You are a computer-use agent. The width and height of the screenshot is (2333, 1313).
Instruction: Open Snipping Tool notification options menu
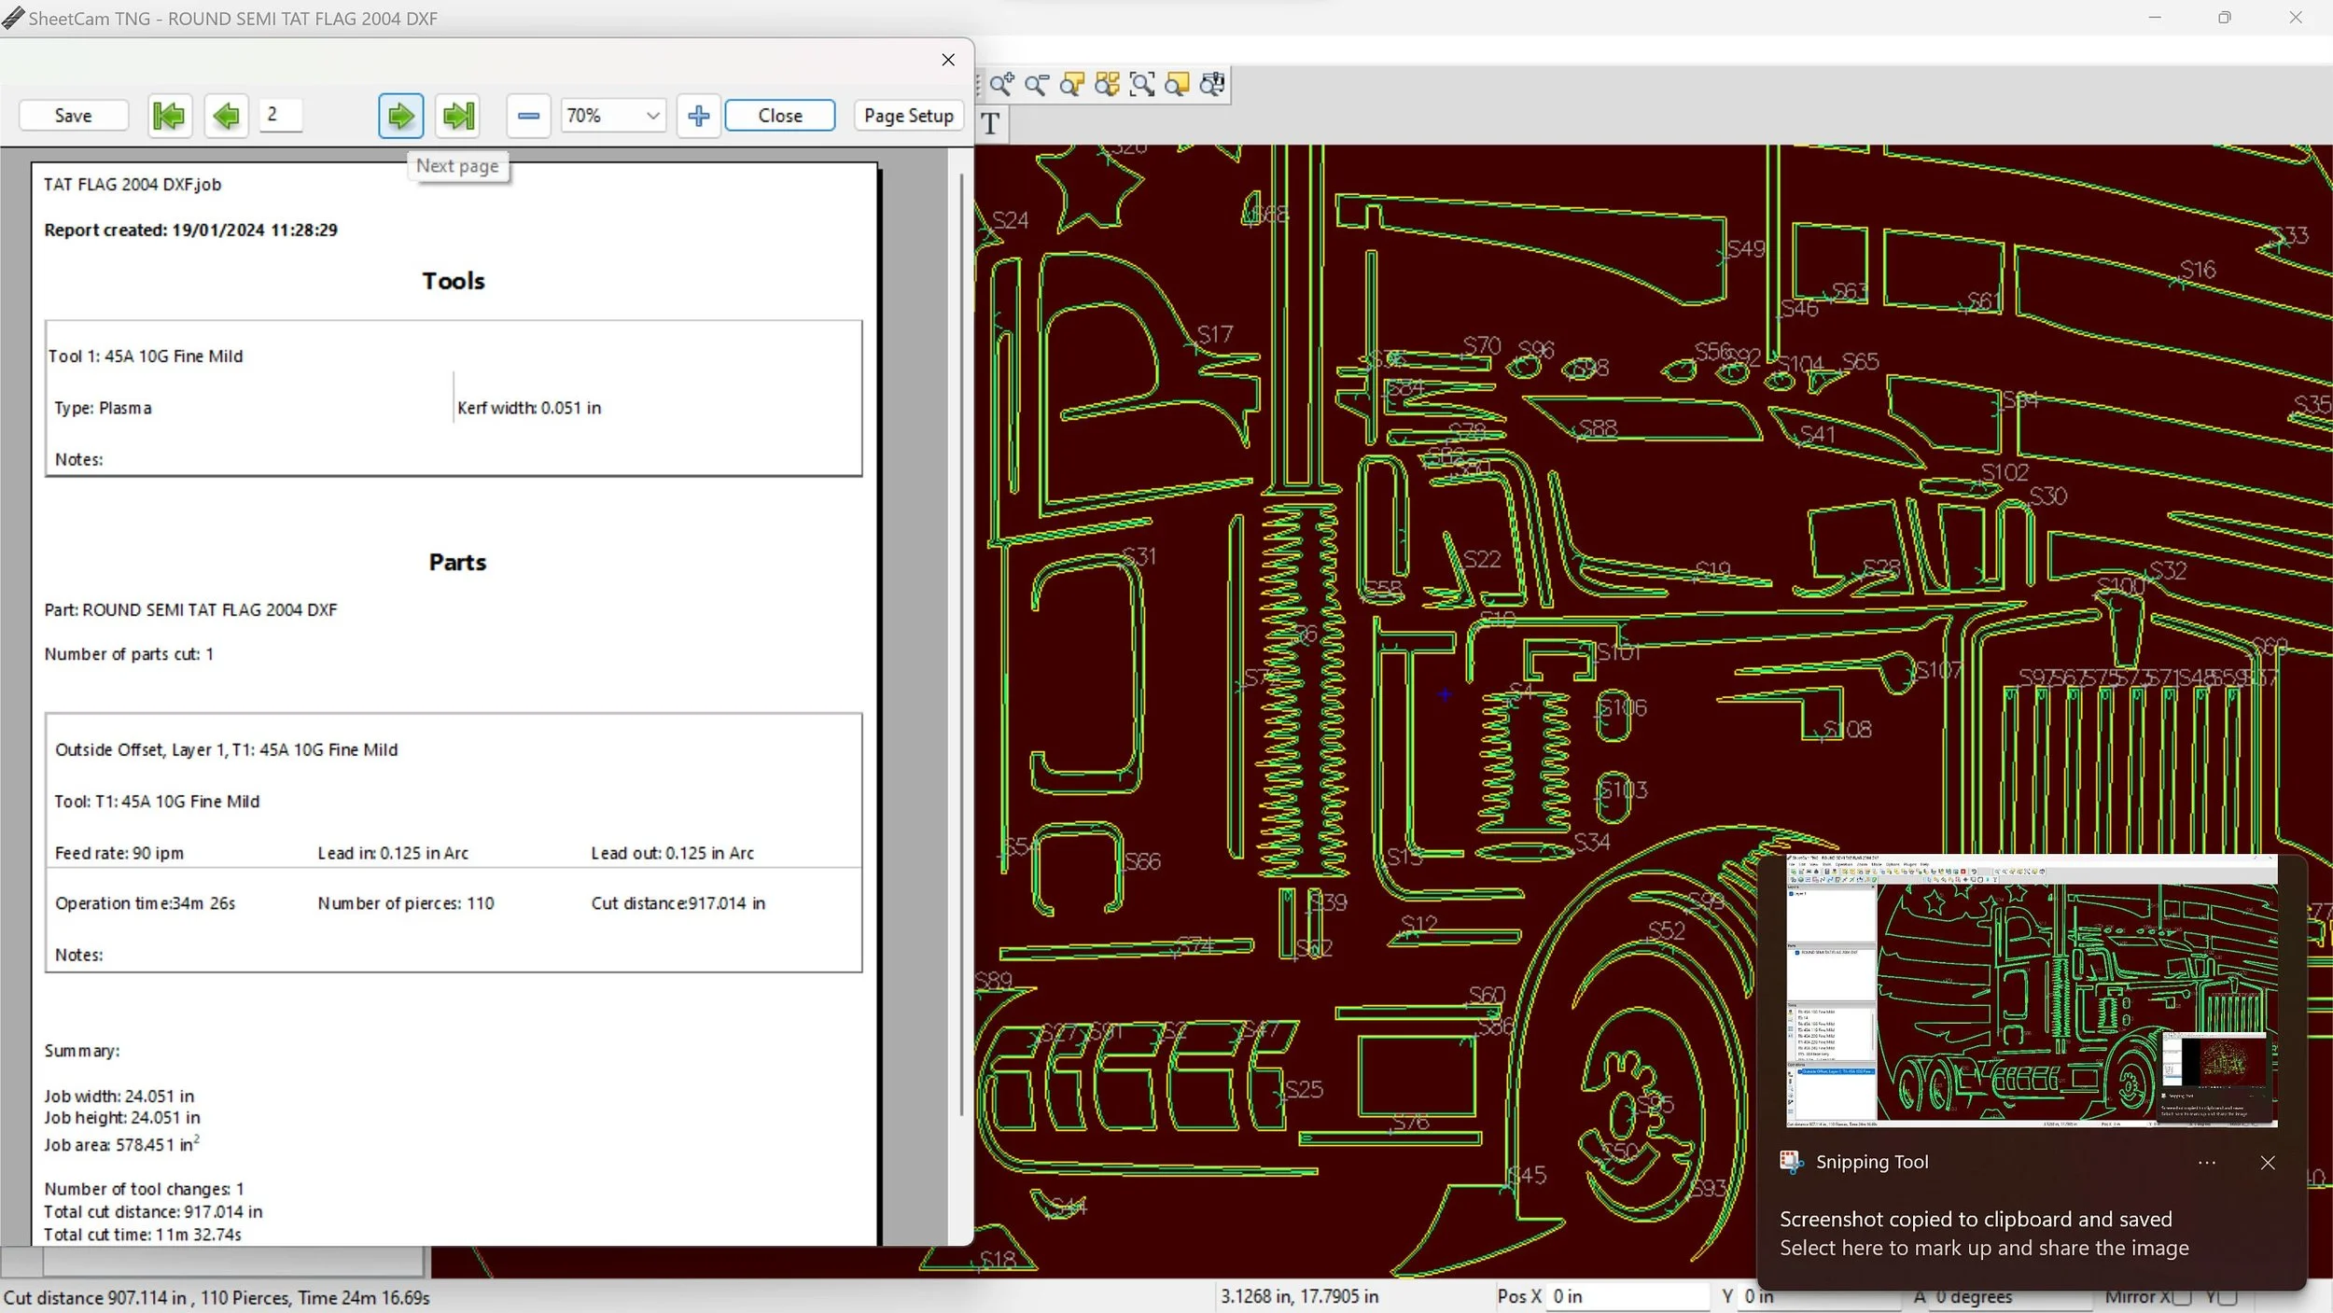tap(2206, 1163)
